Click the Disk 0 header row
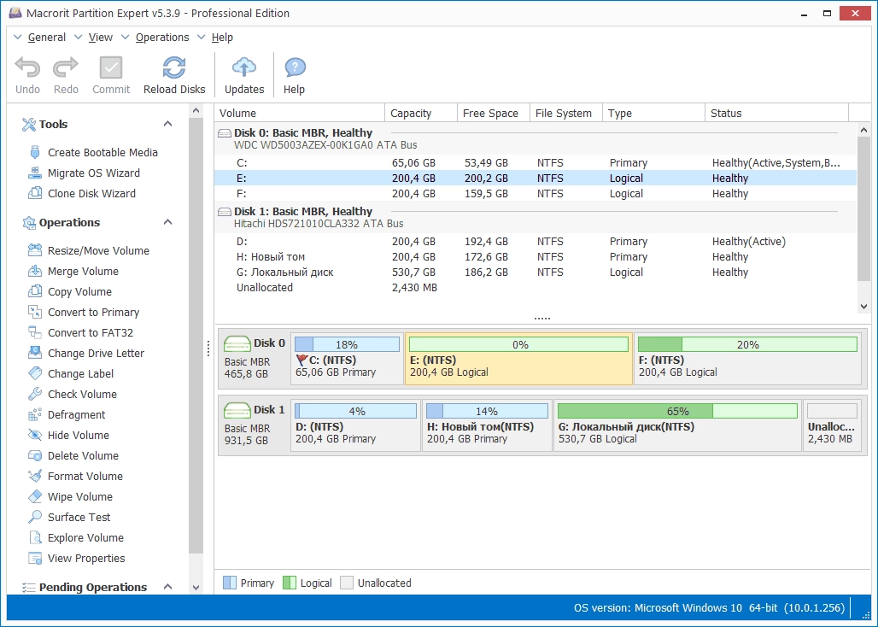878x627 pixels. 536,139
